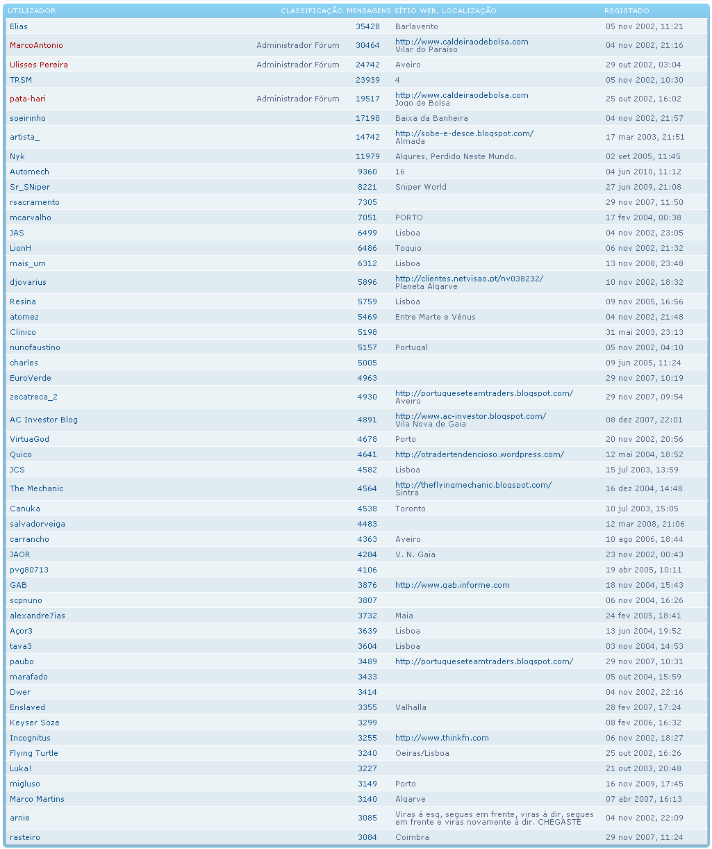Open Clinico user profile
712x849 pixels.
pos(23,332)
